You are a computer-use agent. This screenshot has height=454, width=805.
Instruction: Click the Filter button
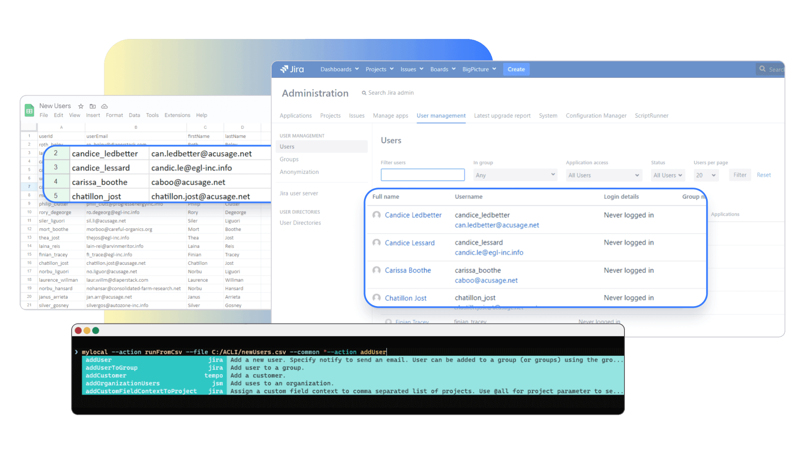tap(740, 175)
